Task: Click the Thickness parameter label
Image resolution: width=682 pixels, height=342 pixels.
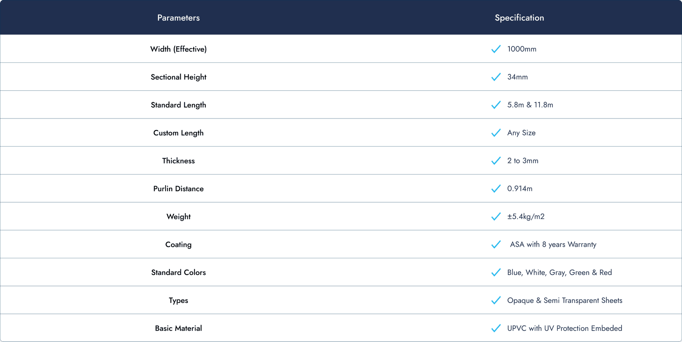Action: [x=178, y=161]
